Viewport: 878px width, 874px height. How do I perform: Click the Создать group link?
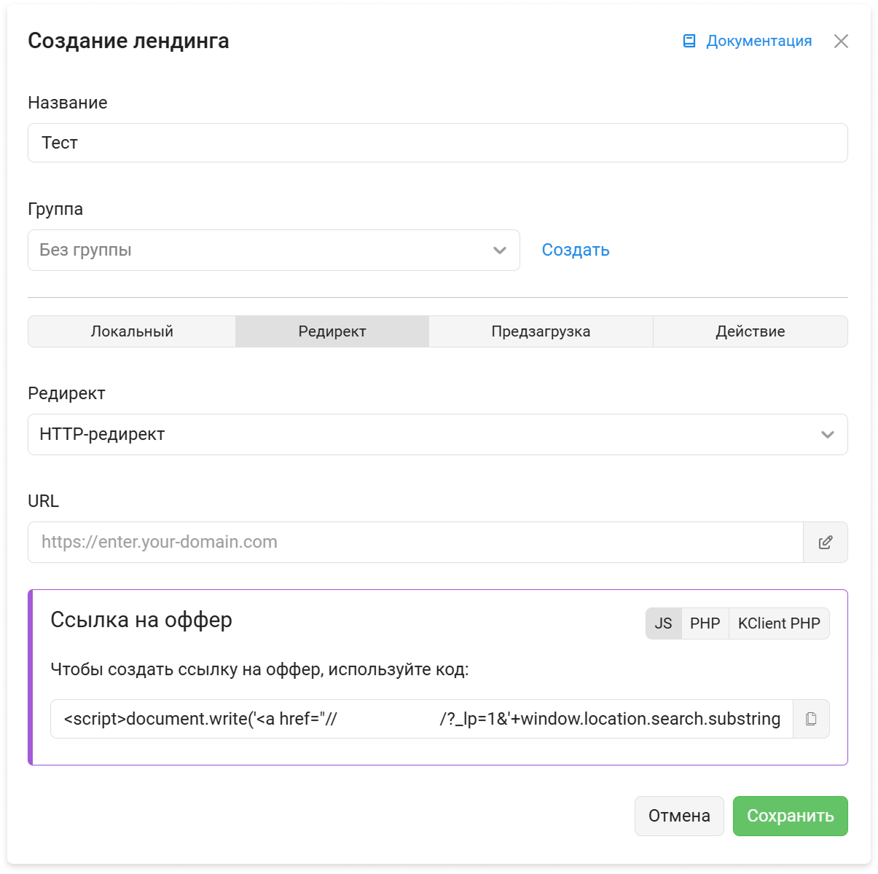[x=576, y=250]
